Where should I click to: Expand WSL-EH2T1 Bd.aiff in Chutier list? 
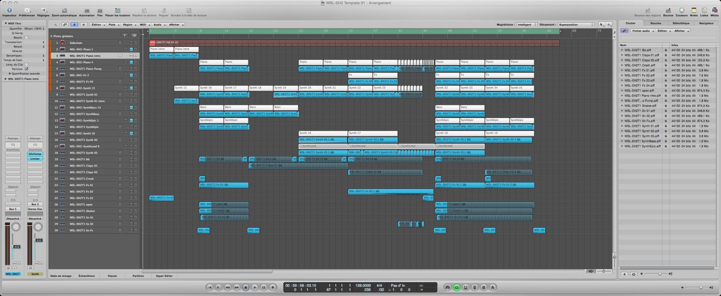point(622,50)
